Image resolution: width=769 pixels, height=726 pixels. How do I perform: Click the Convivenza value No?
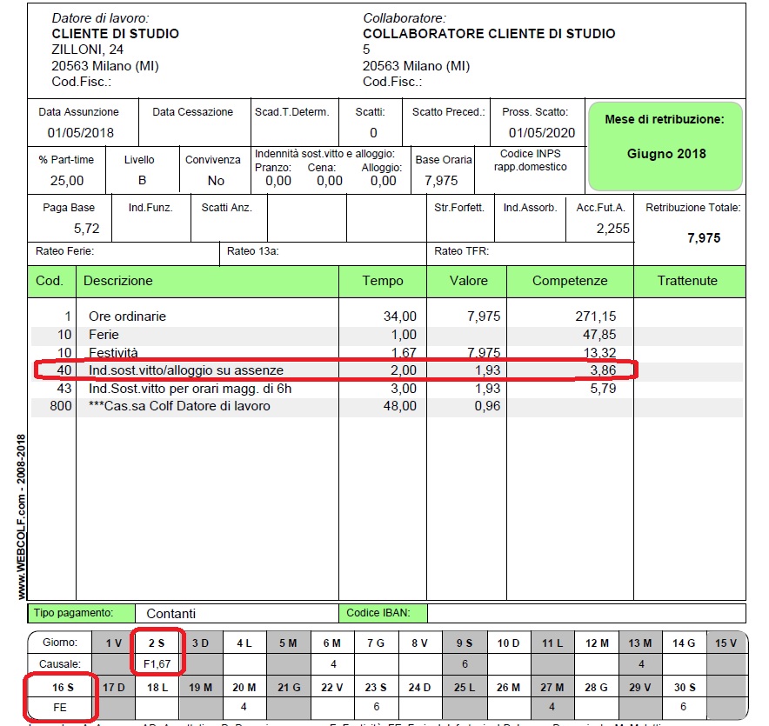click(216, 181)
